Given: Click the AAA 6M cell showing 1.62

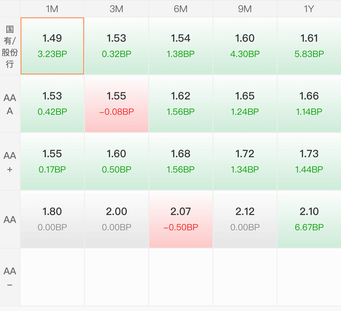Looking at the screenshot, I should tap(181, 104).
